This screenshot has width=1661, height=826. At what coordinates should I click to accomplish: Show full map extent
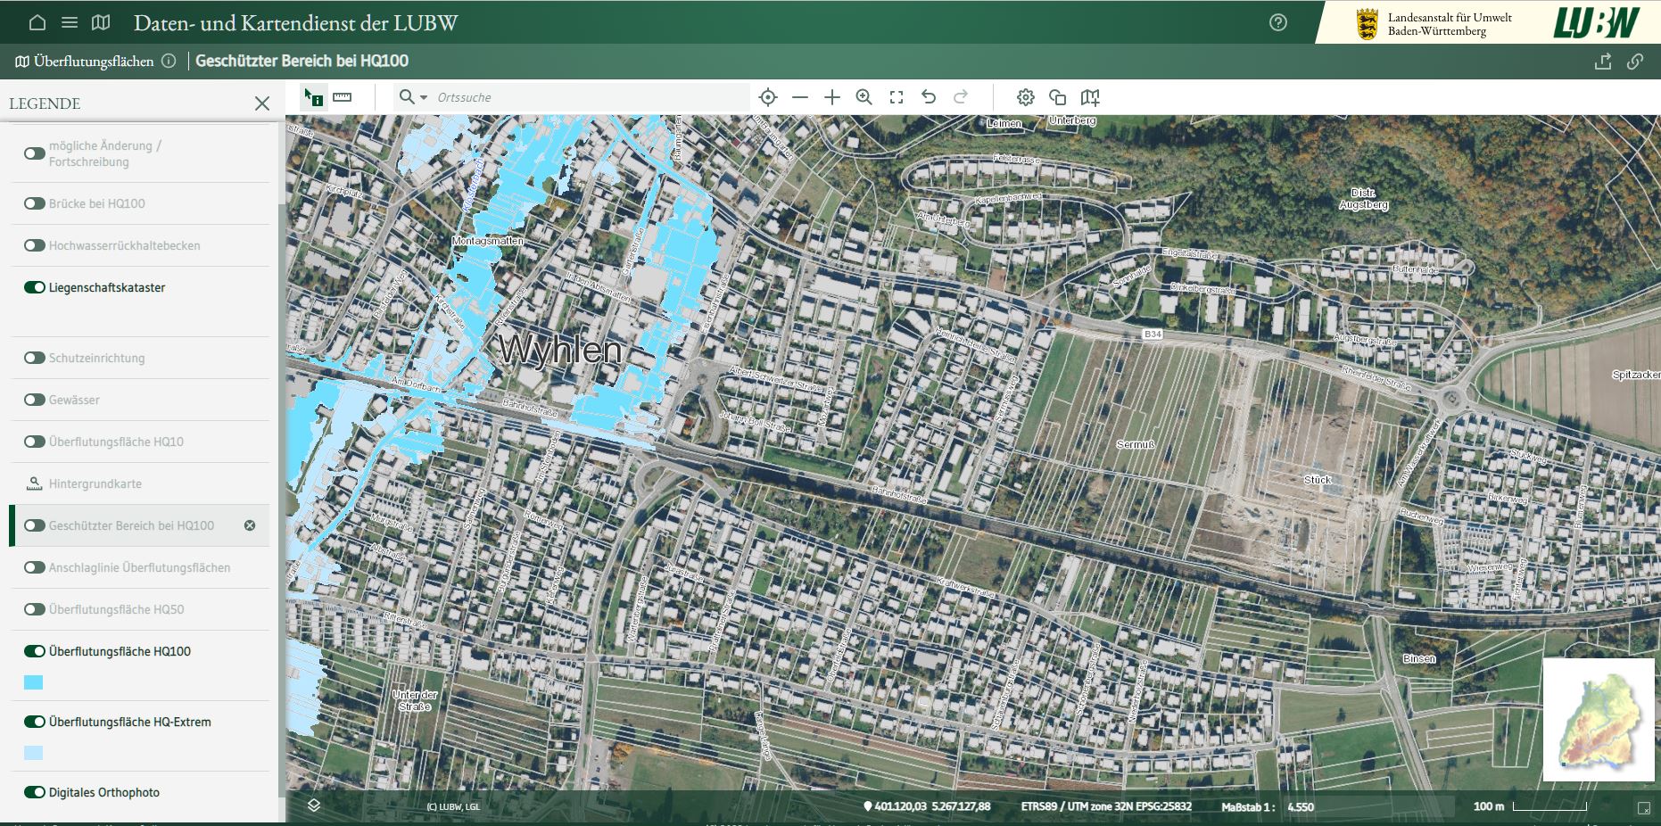pyautogui.click(x=897, y=97)
